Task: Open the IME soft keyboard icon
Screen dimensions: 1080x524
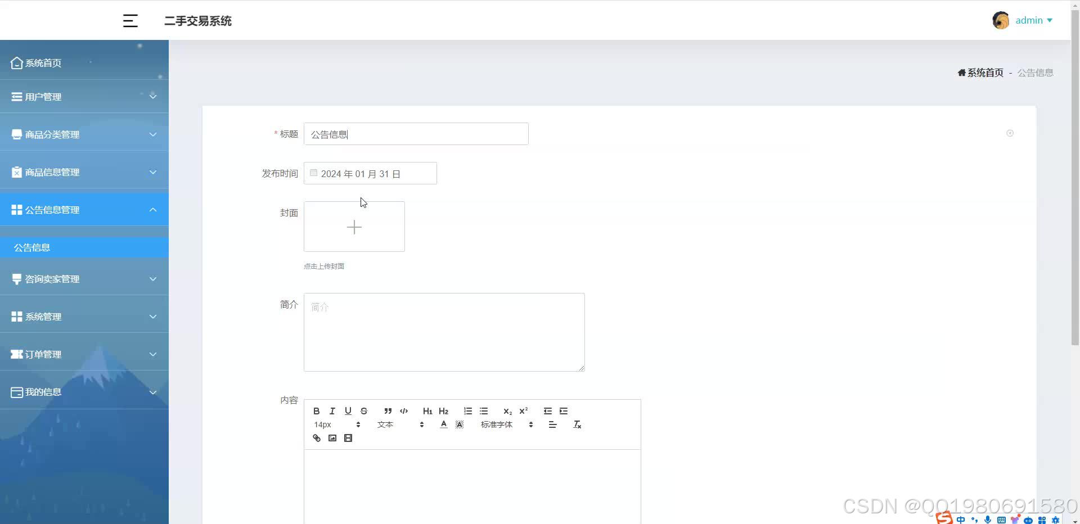Action: click(x=1001, y=520)
